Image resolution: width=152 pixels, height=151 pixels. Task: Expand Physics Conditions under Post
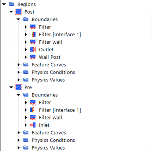(19, 72)
